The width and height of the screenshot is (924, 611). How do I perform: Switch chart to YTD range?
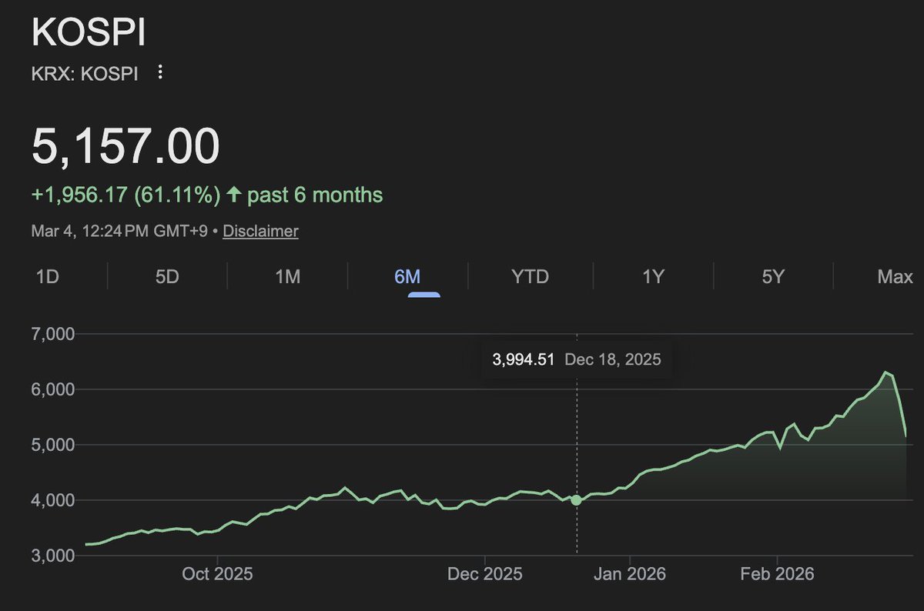531,276
